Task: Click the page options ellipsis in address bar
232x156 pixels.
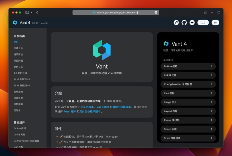Action: [x=156, y=12]
